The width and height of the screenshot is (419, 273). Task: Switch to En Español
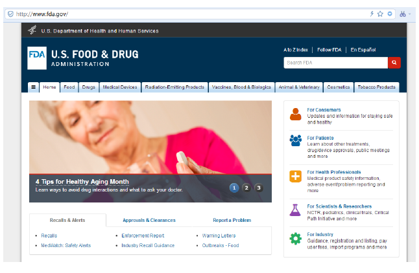(363, 50)
